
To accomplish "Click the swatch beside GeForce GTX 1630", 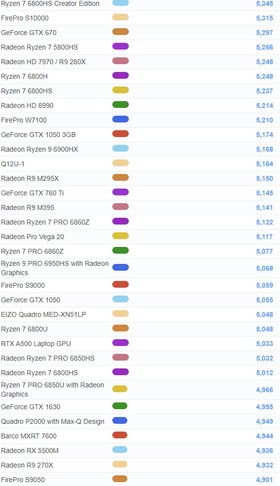I will pyautogui.click(x=120, y=406).
